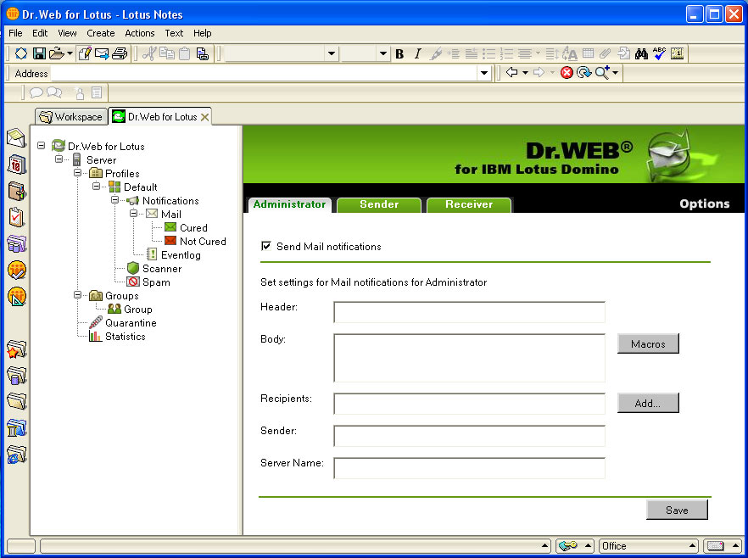This screenshot has height=558, width=748.
Task: Select the Administrator tab
Action: coord(289,204)
